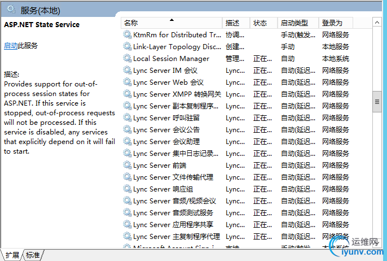Viewport: 387px width, 261px height.
Task: Select the Lync Server 应用程序共享 name
Action: click(173, 225)
